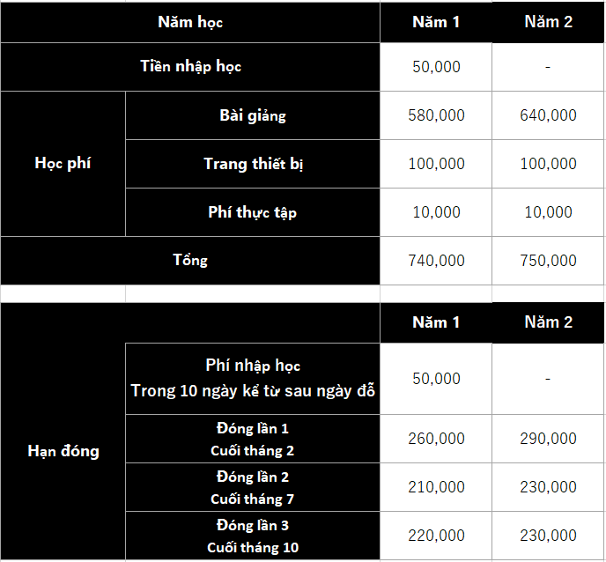Select the 740,000 total cell
Screen dimensions: 606x562
(x=436, y=261)
